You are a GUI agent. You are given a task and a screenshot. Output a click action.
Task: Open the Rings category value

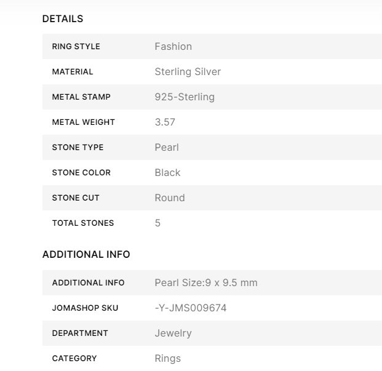click(168, 359)
